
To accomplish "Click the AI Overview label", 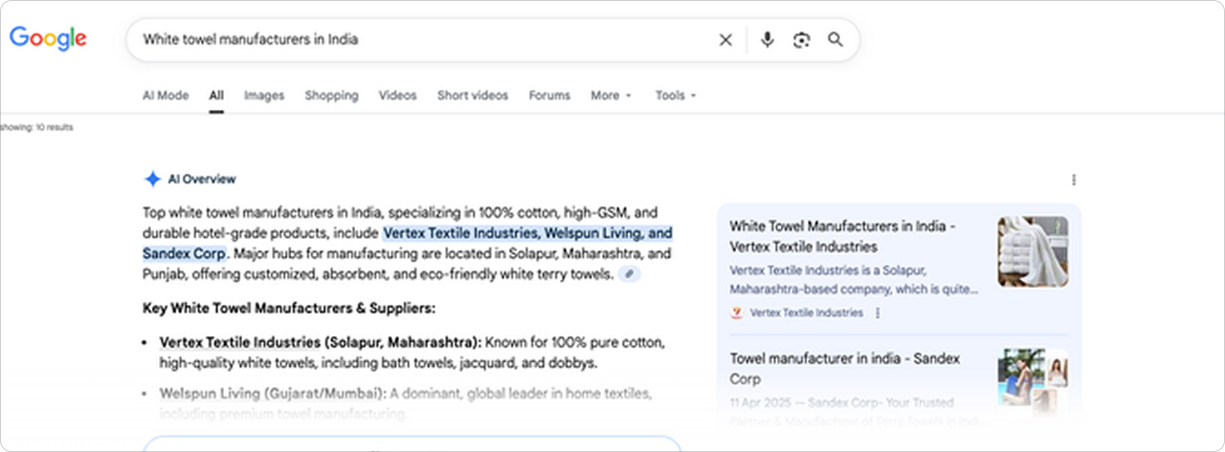I will pos(202,179).
